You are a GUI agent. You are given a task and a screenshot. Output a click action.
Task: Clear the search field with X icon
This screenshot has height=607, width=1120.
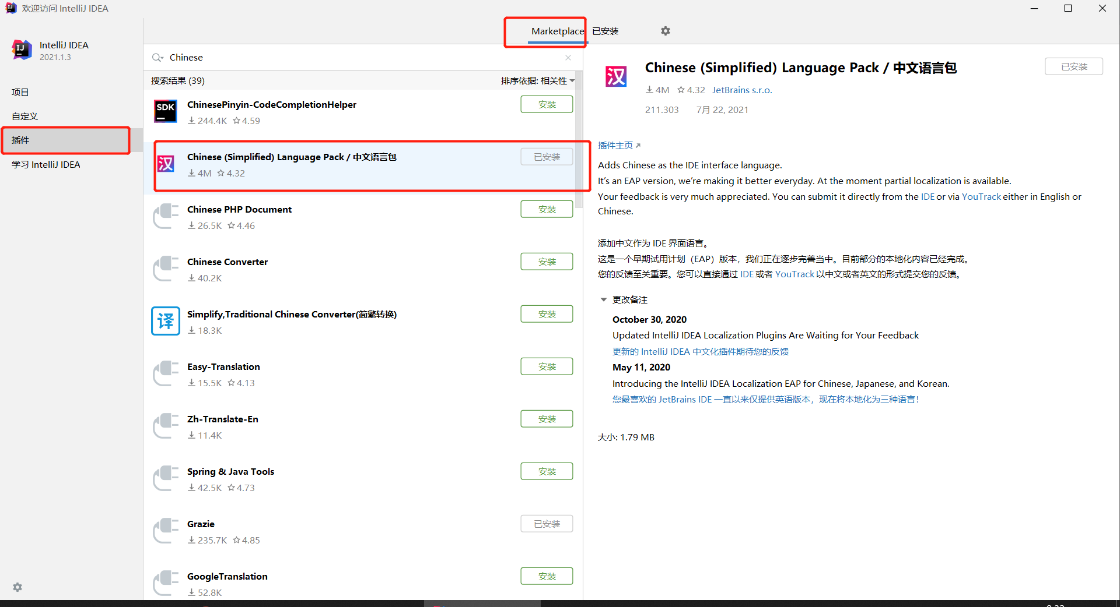pyautogui.click(x=568, y=58)
